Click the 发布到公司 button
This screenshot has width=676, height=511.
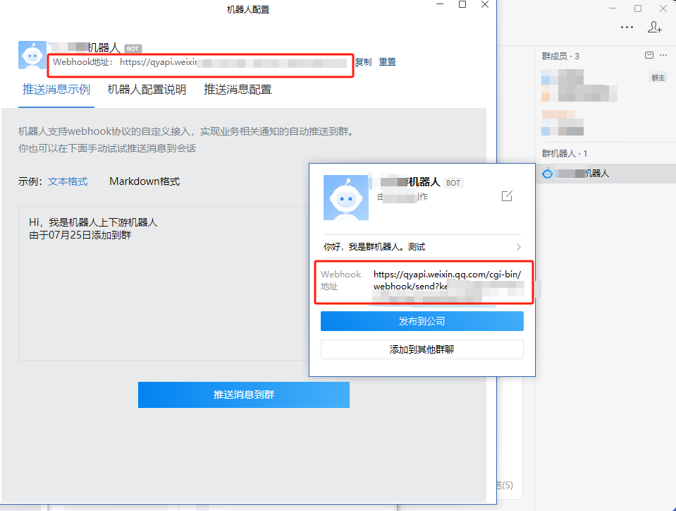pyautogui.click(x=422, y=321)
